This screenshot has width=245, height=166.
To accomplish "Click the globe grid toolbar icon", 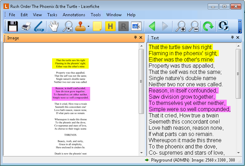I will 223,26.
